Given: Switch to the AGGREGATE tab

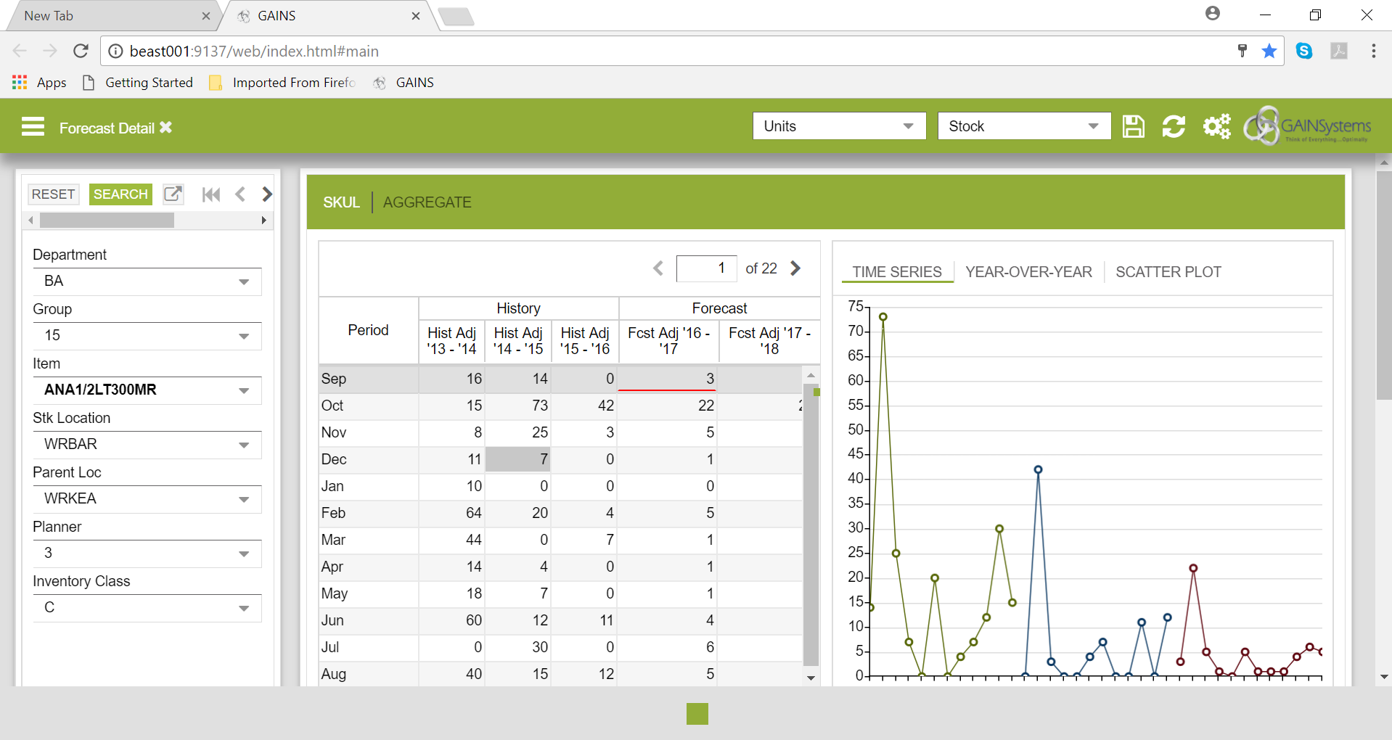Looking at the screenshot, I should [427, 202].
